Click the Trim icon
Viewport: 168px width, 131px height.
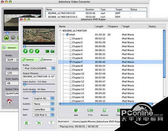(90, 110)
